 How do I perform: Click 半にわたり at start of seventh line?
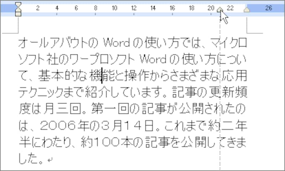coord(45,142)
